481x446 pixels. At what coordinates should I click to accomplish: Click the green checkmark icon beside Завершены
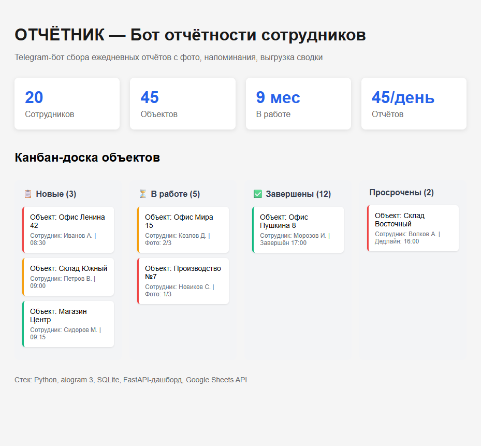(258, 194)
